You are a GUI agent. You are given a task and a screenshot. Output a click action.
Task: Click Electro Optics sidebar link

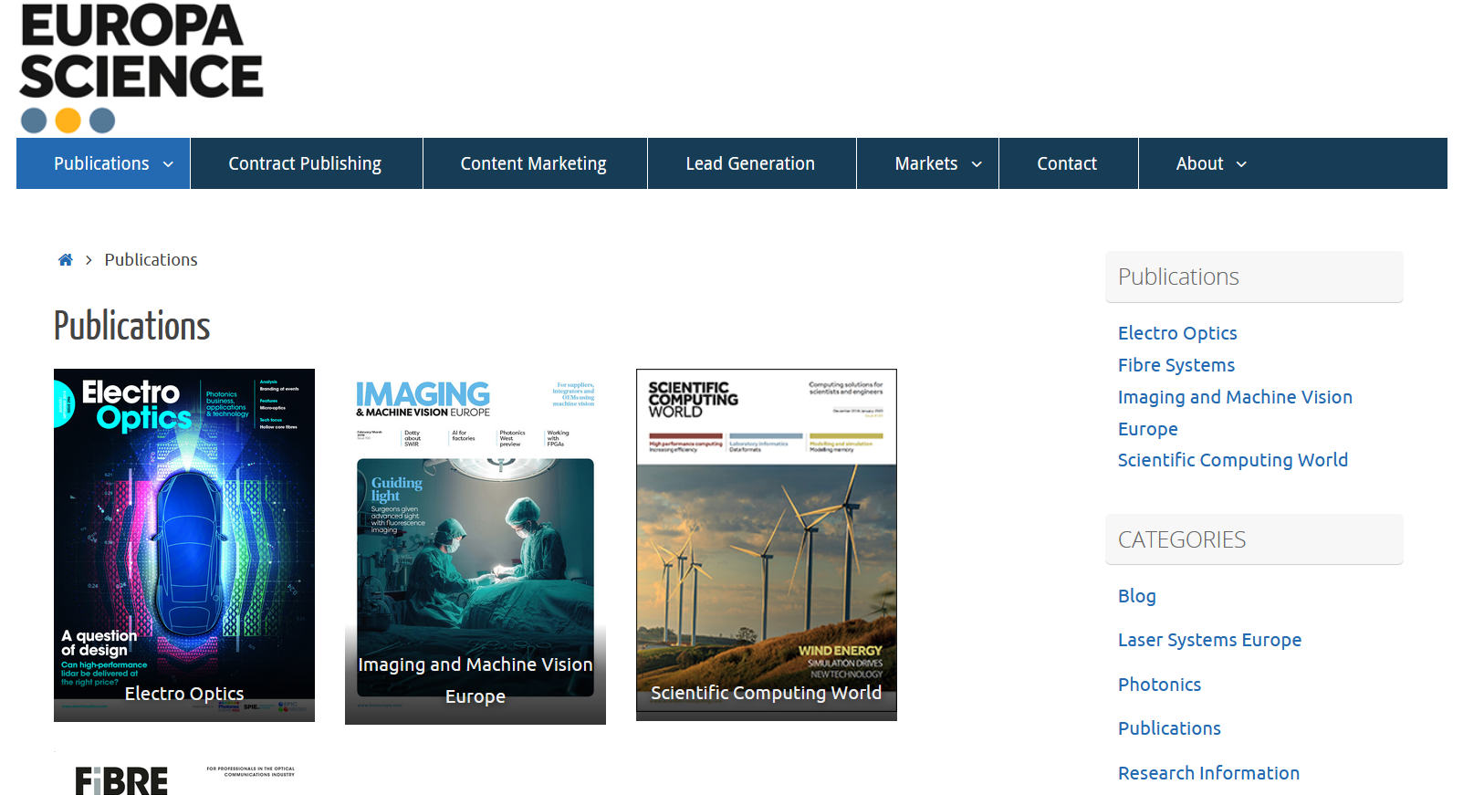click(x=1177, y=333)
